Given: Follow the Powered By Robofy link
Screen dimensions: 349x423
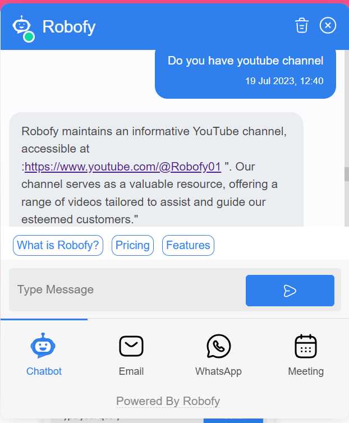Looking at the screenshot, I should pyautogui.click(x=168, y=401).
